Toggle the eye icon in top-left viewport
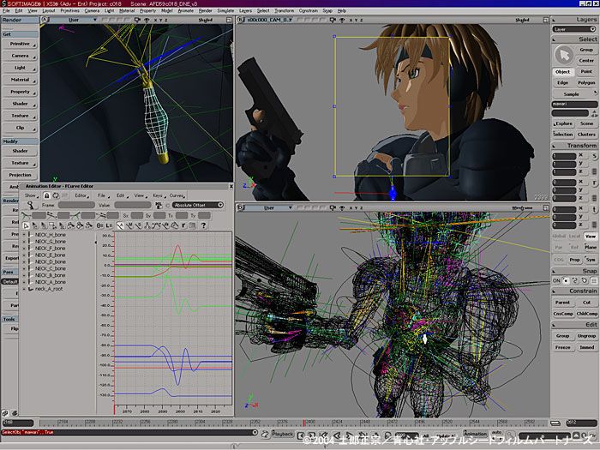Screen dimensions: 600x450 tap(147, 20)
